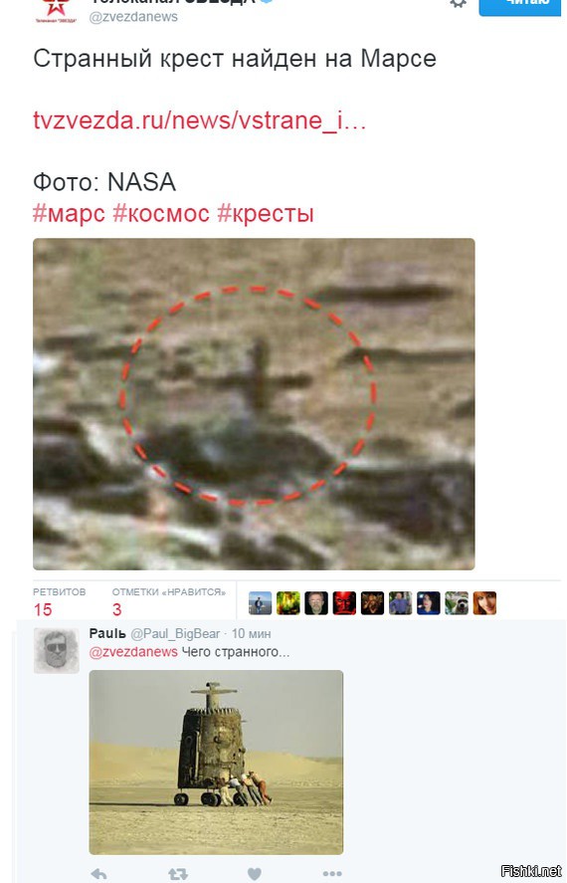Click the first liker avatar thumbnail
The height and width of the screenshot is (883, 567).
[x=260, y=603]
